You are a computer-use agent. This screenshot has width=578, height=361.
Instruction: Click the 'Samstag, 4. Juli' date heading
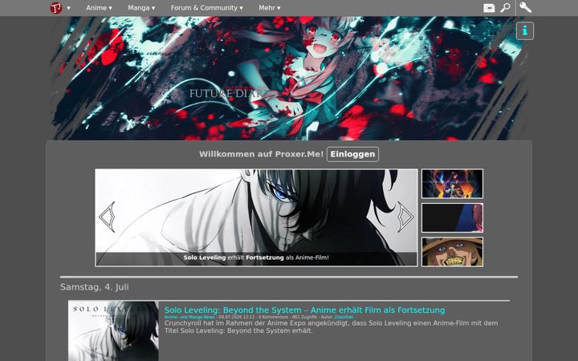95,287
